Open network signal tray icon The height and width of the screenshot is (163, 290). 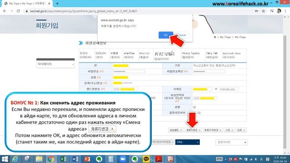tap(251, 159)
